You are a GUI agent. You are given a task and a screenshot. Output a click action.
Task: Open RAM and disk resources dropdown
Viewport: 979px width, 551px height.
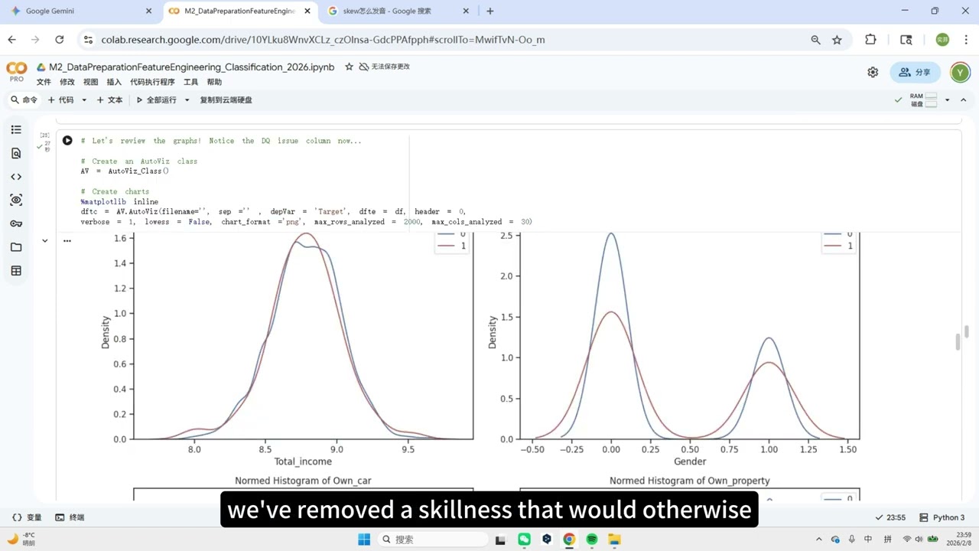click(947, 100)
